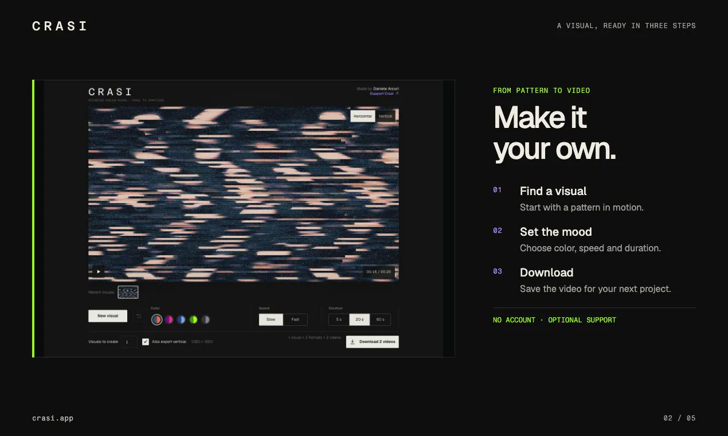728x436 pixels.
Task: Click the Visuals to create number field
Action: tap(129, 342)
